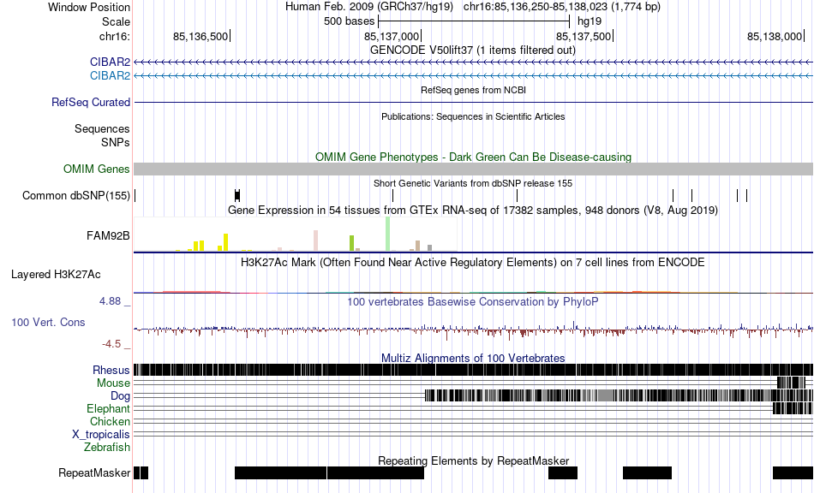Click the 85,138,000 coordinate on the ruler
Viewport: 814px width, 493px height.
(775, 36)
